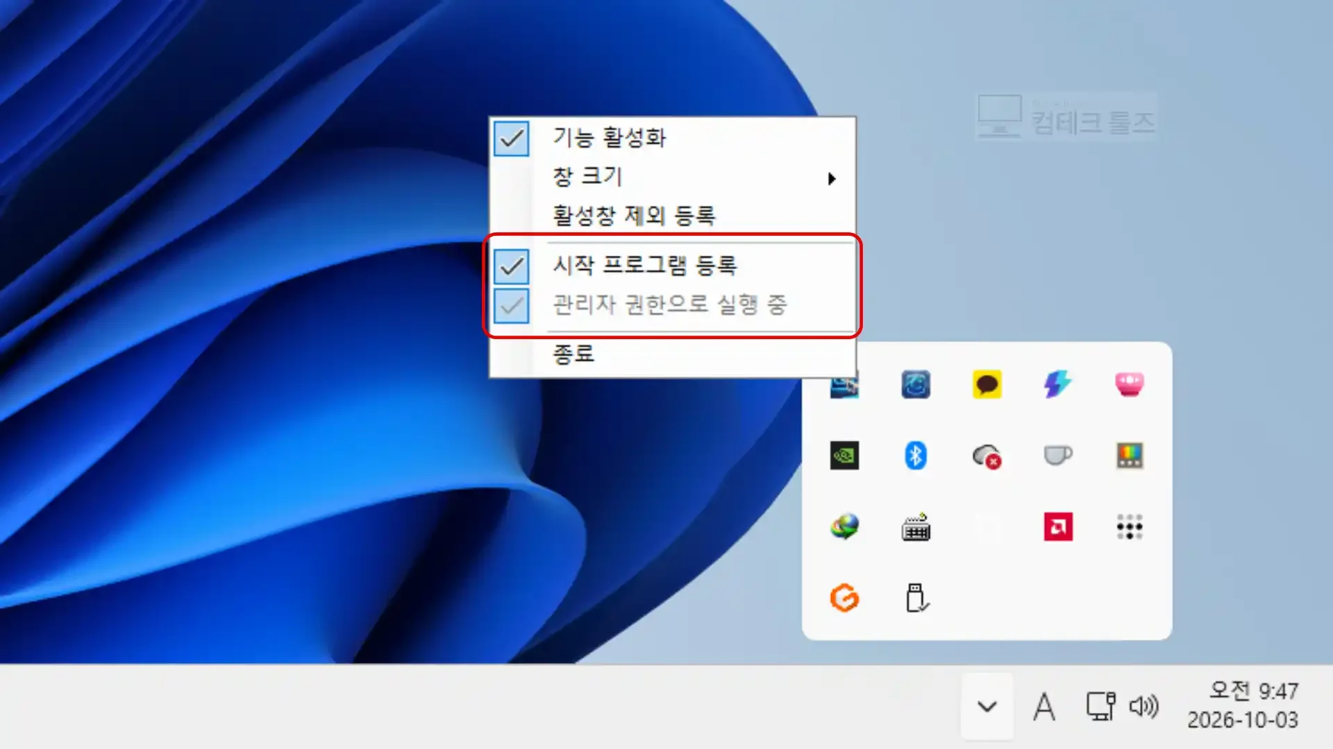
Task: Toggle the 기능 활성화 checkbox
Action: [x=512, y=138]
